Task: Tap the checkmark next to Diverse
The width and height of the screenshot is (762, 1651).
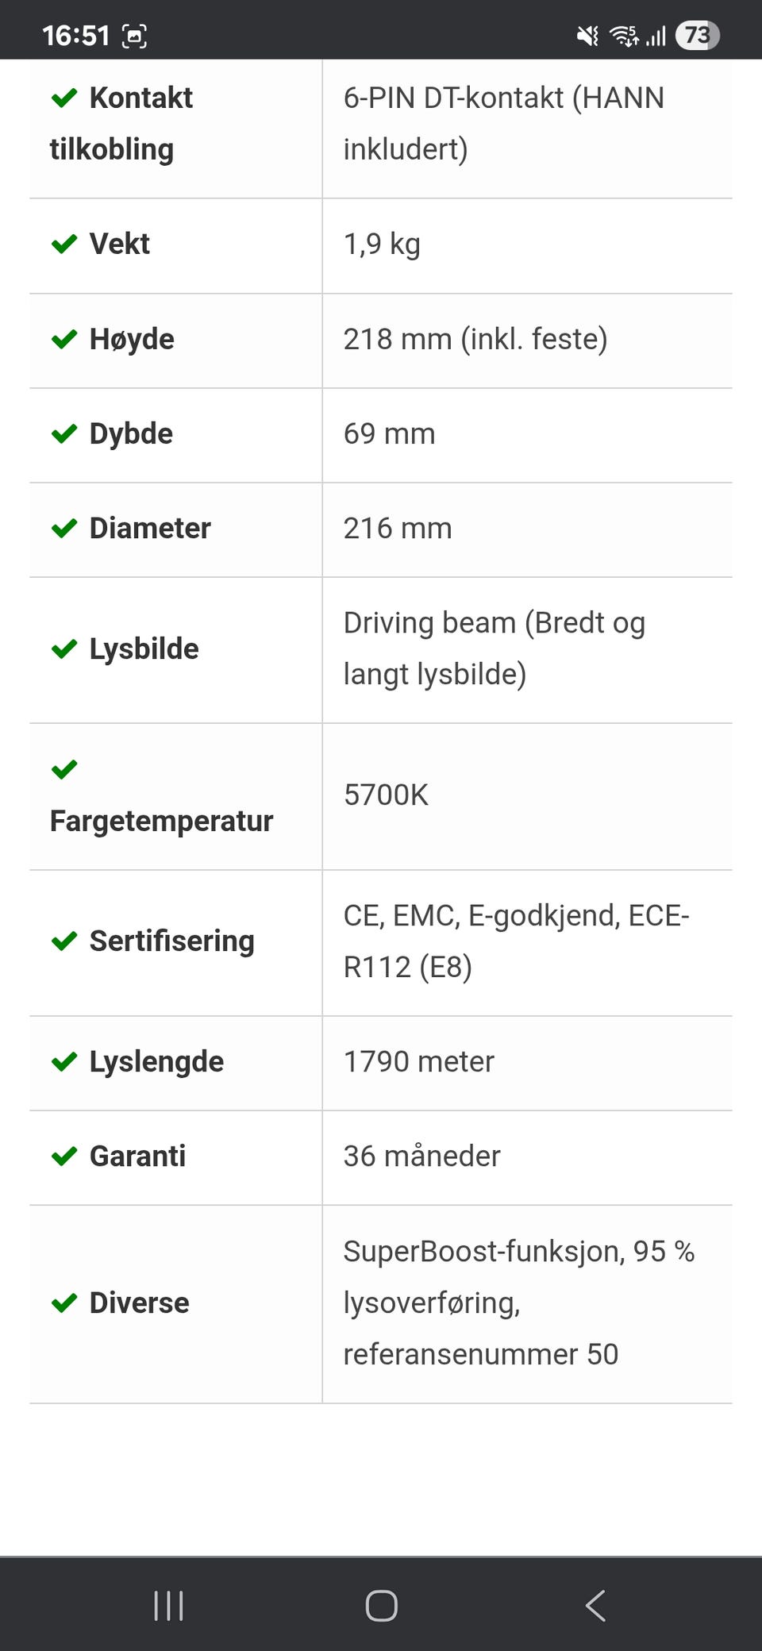Action: (64, 1303)
